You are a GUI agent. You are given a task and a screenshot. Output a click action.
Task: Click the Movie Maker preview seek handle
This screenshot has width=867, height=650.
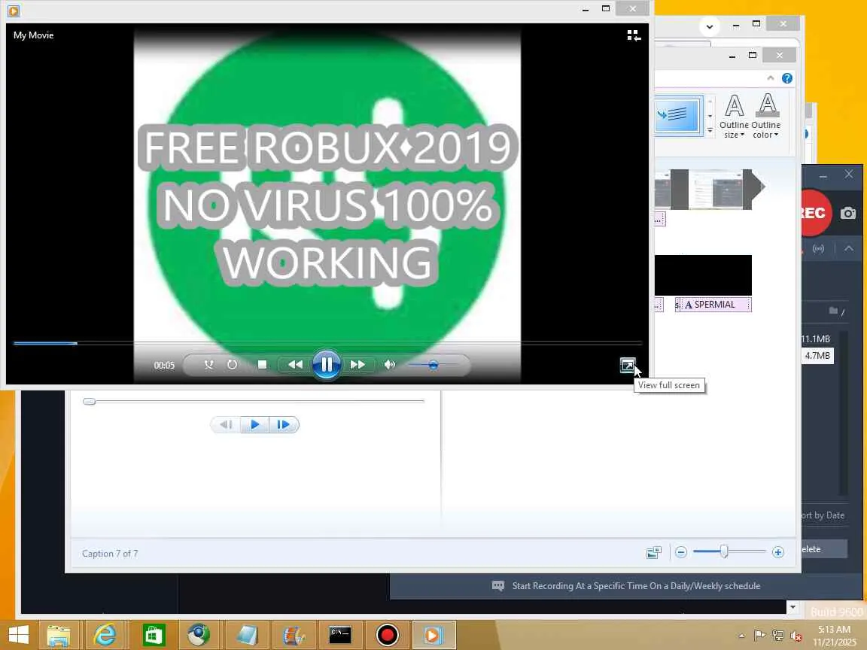pos(89,401)
